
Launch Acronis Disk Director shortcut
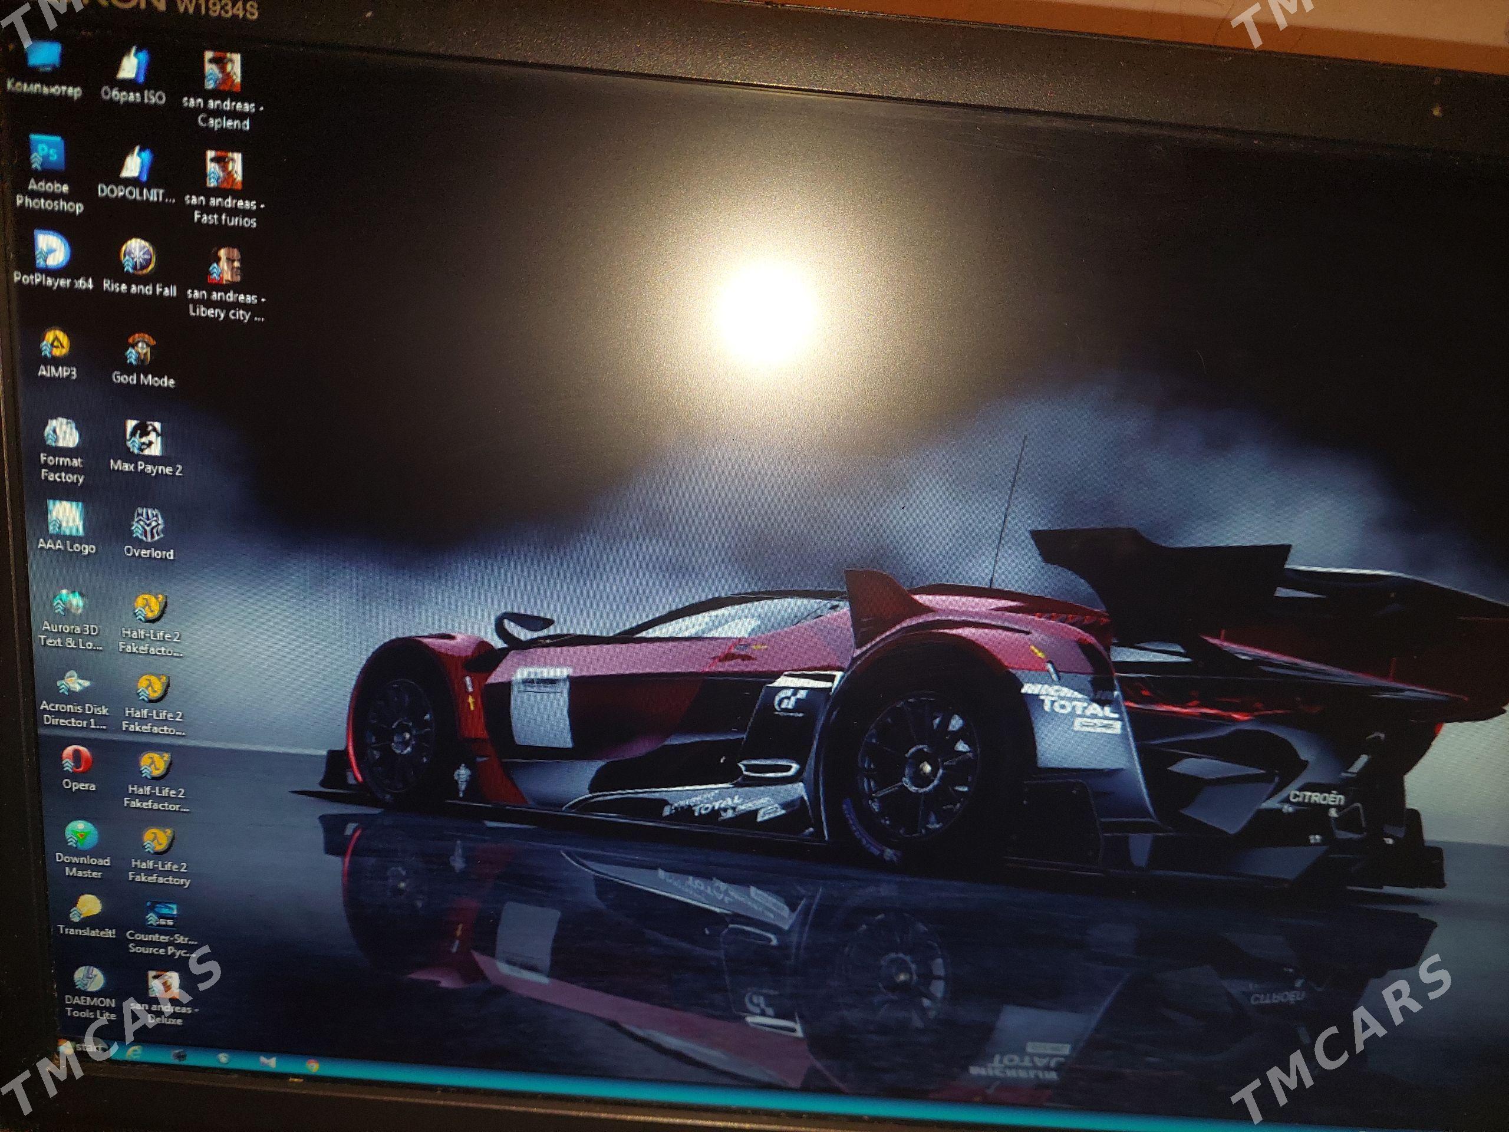[x=74, y=699]
